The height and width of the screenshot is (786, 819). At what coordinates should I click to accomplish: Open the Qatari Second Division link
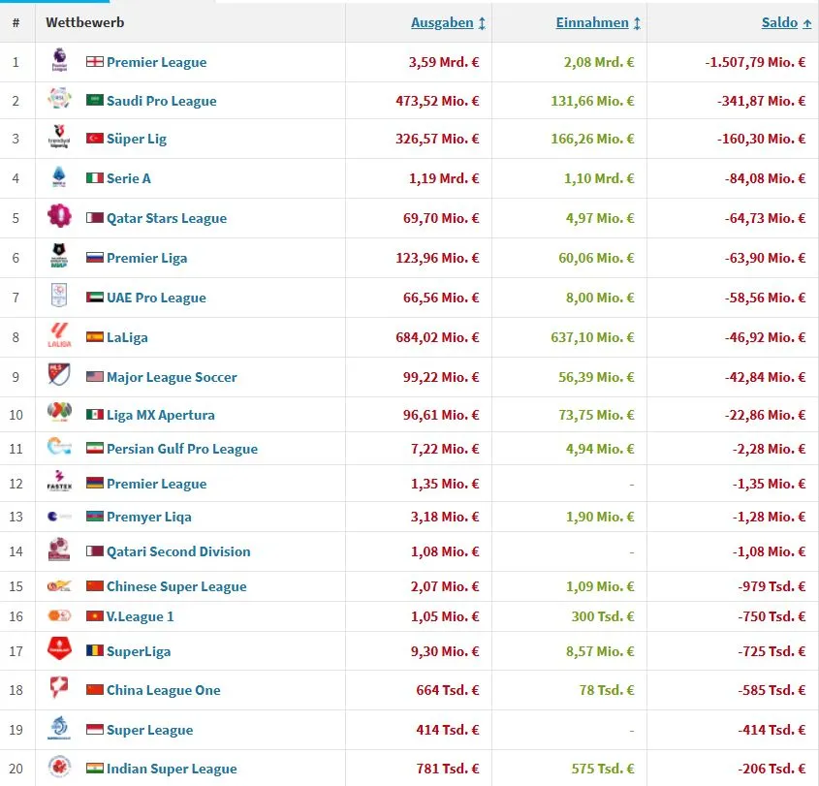(x=178, y=552)
